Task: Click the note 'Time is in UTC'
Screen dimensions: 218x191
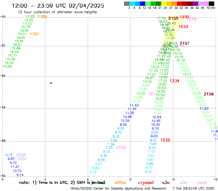Action: [53, 182]
